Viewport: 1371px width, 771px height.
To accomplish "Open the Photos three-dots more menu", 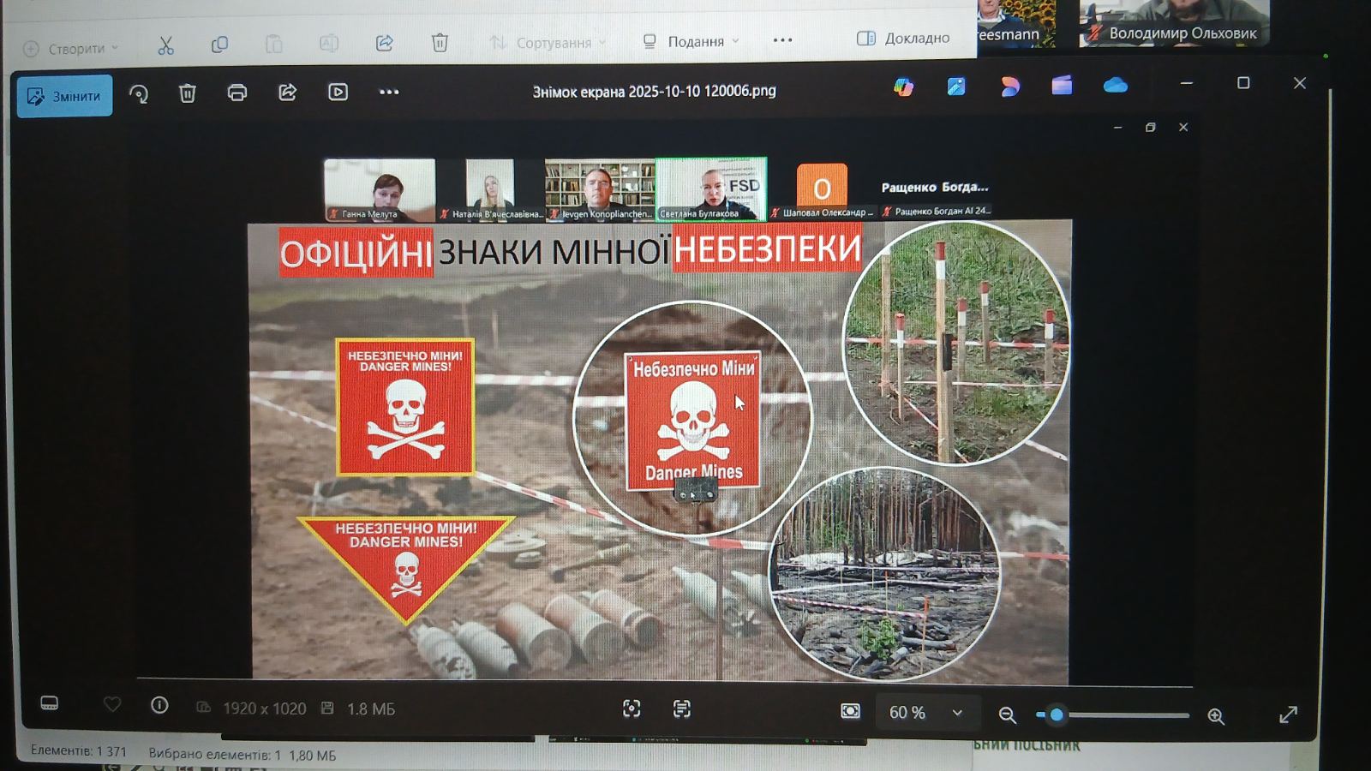I will point(389,92).
